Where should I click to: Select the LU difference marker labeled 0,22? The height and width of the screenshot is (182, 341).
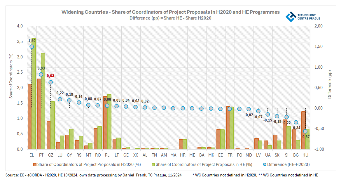click(60, 99)
